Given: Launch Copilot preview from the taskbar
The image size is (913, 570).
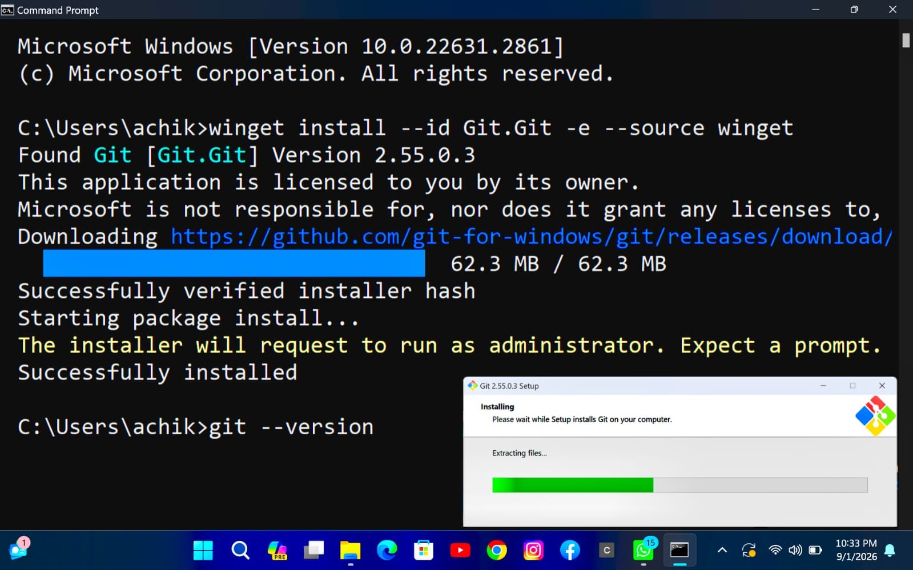Looking at the screenshot, I should coord(277,551).
